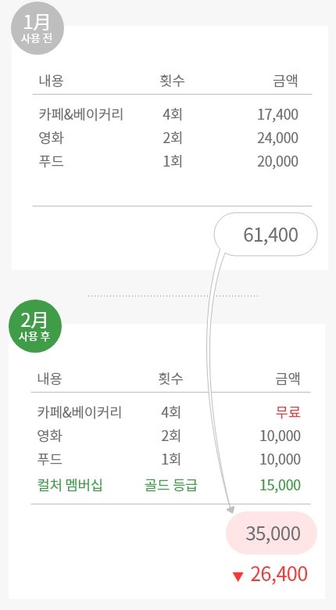Click February 영화 10,000 amount
Viewport: 336px width, 610px height.
click(x=280, y=436)
